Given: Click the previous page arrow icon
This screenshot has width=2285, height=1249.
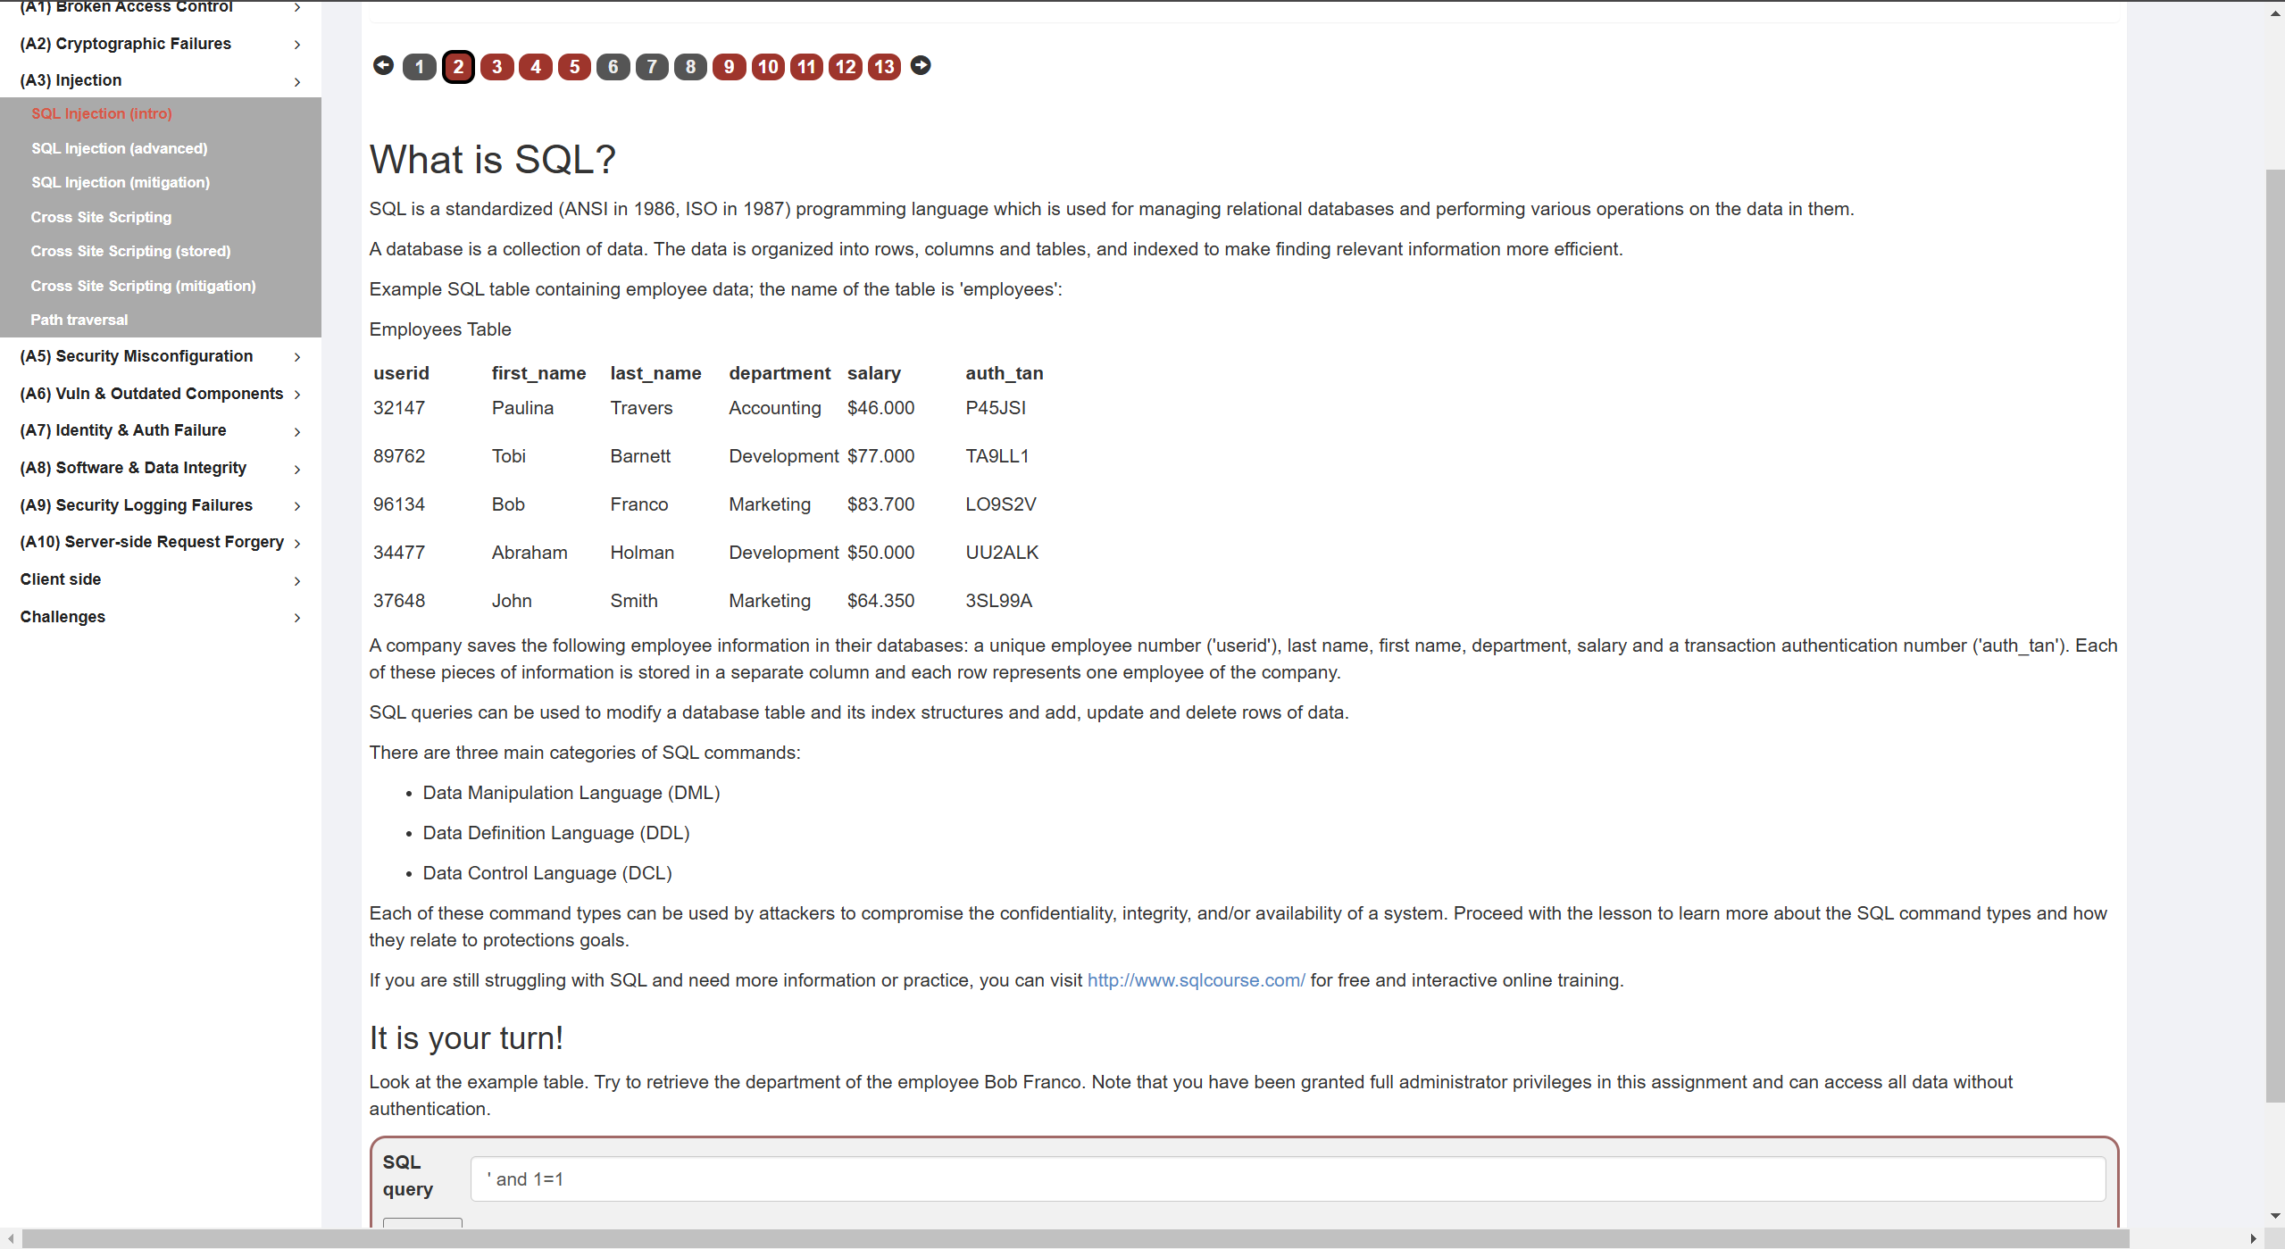Looking at the screenshot, I should (x=383, y=65).
